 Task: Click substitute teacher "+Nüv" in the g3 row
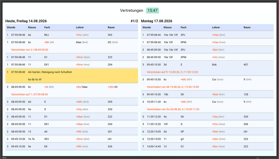pyautogui.click(x=215, y=139)
